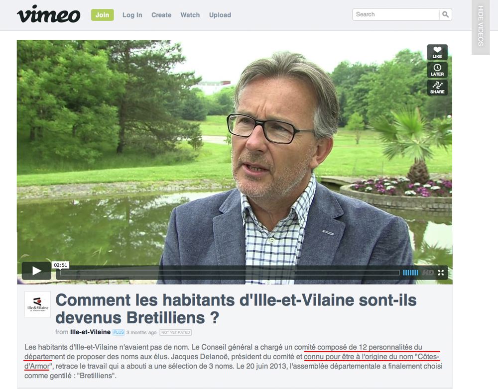Adjust the volume bars in the player

(x=411, y=273)
